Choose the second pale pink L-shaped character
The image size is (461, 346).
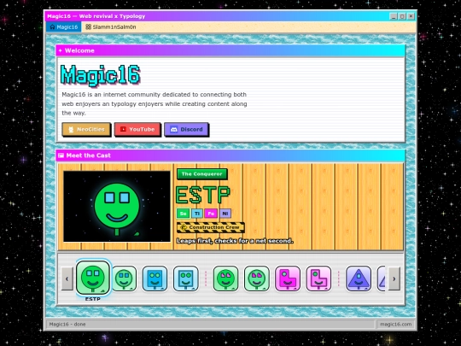(318, 279)
